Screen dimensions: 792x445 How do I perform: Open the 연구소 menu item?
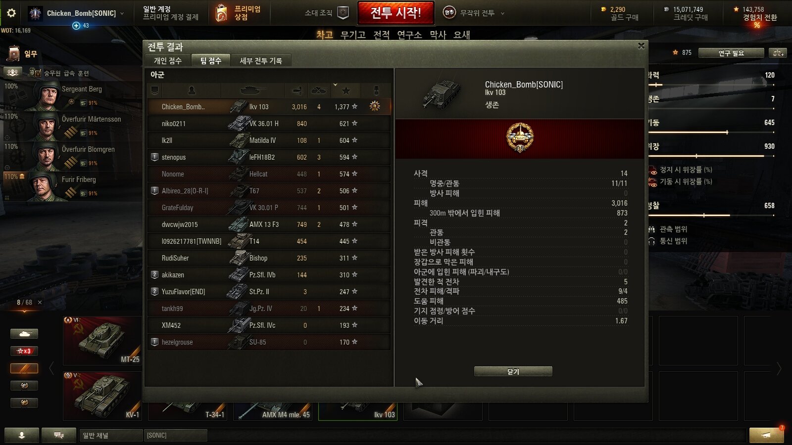coord(409,35)
